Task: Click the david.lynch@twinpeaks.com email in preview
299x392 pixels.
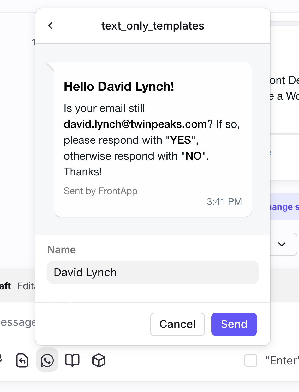Action: [x=135, y=124]
